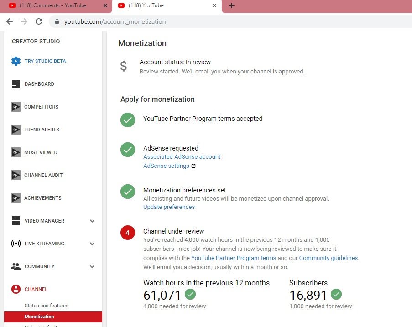The image size is (412, 327).
Task: Click green check next to 61,071 watch hours
Action: (190, 294)
